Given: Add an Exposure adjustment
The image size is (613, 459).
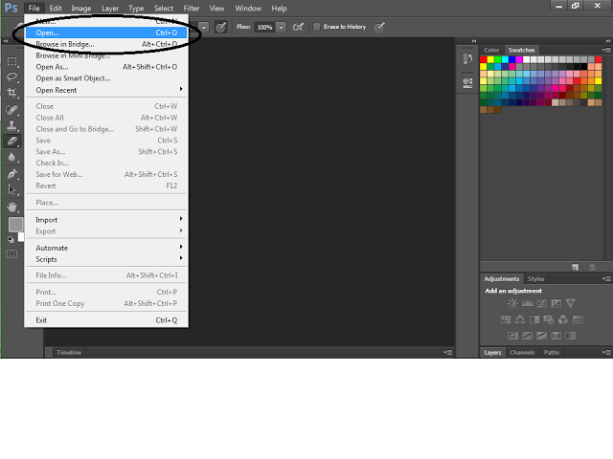Looking at the screenshot, I should 556,303.
